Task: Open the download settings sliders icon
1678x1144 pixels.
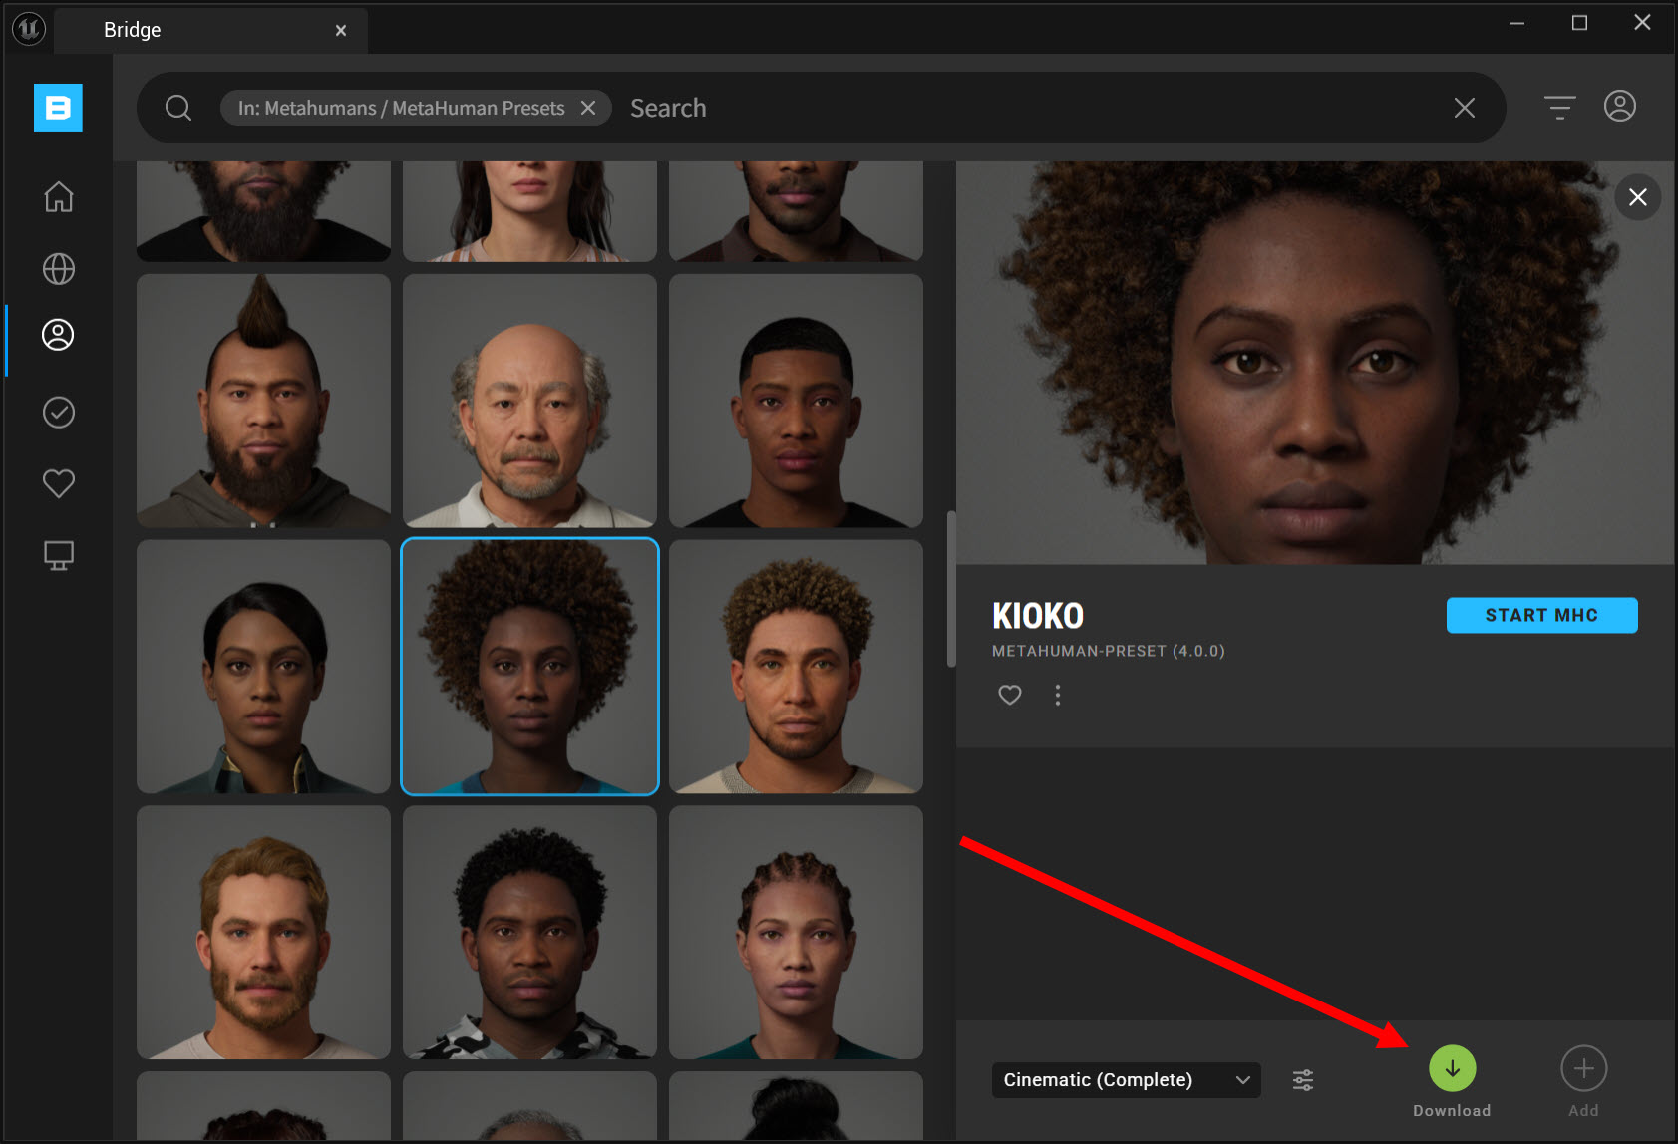Action: point(1303,1080)
